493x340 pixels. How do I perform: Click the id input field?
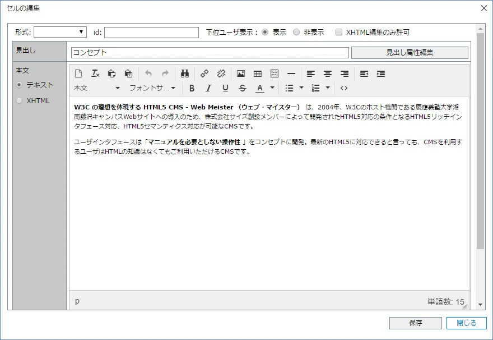tap(152, 33)
